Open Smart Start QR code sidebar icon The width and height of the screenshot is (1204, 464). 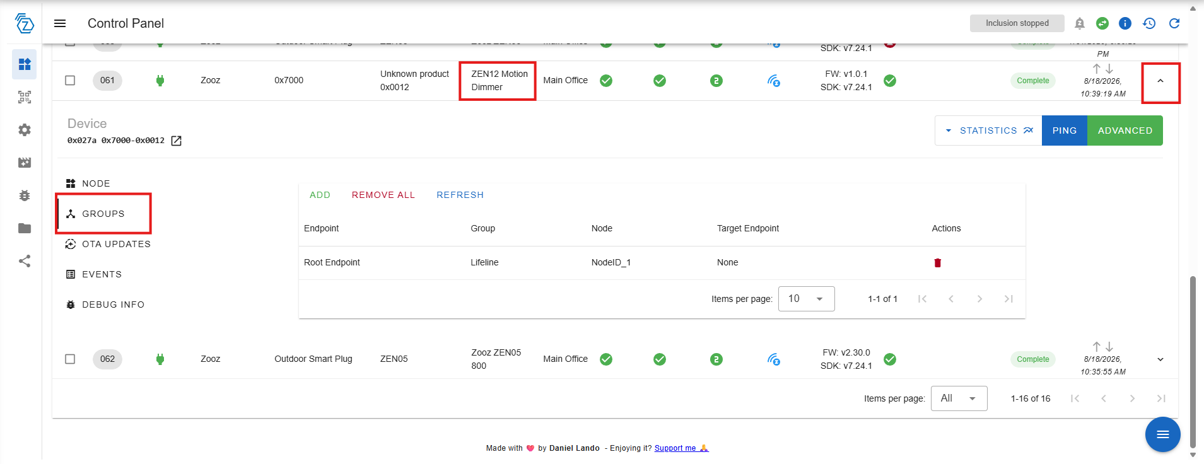click(x=25, y=97)
